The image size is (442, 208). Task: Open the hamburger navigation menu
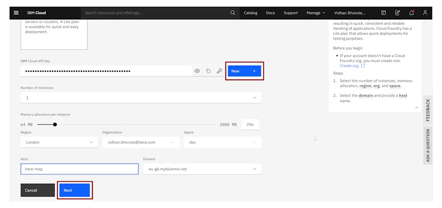pyautogui.click(x=16, y=13)
